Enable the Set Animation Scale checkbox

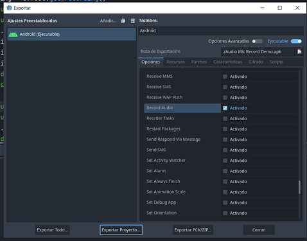[225, 192]
